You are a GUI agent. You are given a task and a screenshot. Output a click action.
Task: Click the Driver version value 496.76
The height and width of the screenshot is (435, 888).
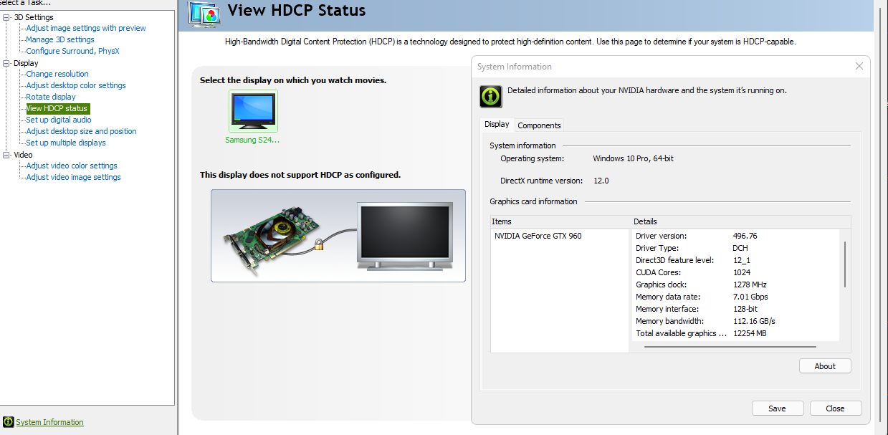pyautogui.click(x=745, y=236)
